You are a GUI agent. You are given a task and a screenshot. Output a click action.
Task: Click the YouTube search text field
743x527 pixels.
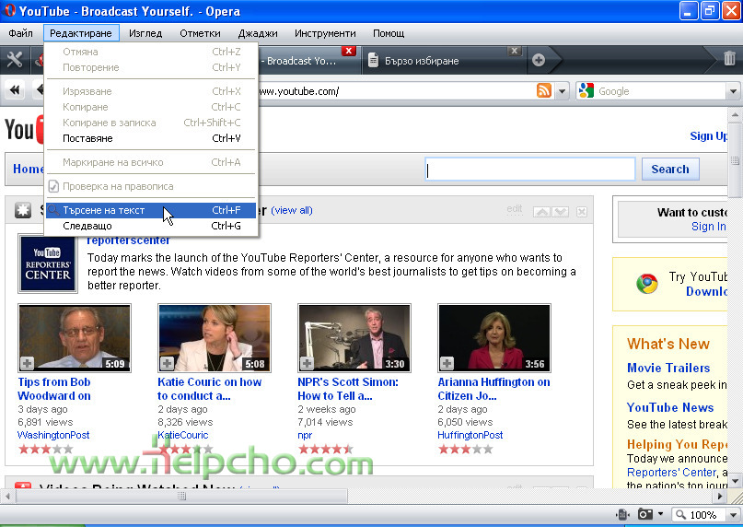(530, 170)
